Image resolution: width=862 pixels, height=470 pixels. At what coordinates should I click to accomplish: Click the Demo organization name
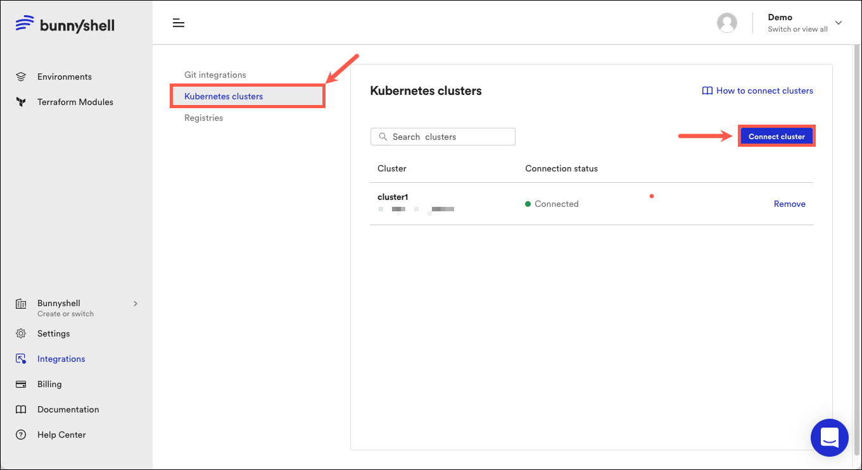coord(780,17)
